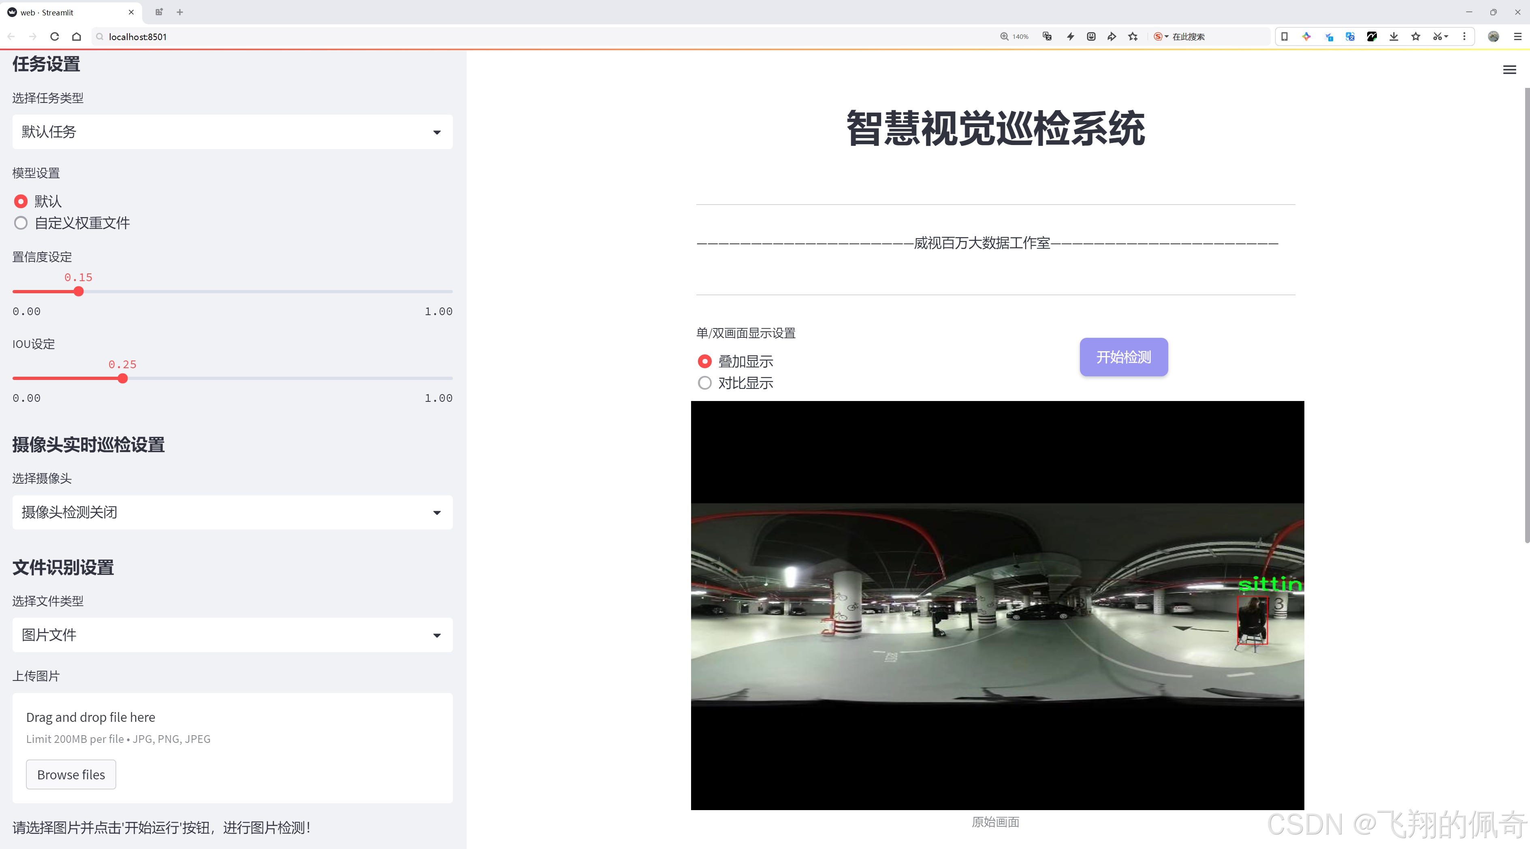Click the lightning extension icon
Image resolution: width=1530 pixels, height=849 pixels.
(1070, 36)
